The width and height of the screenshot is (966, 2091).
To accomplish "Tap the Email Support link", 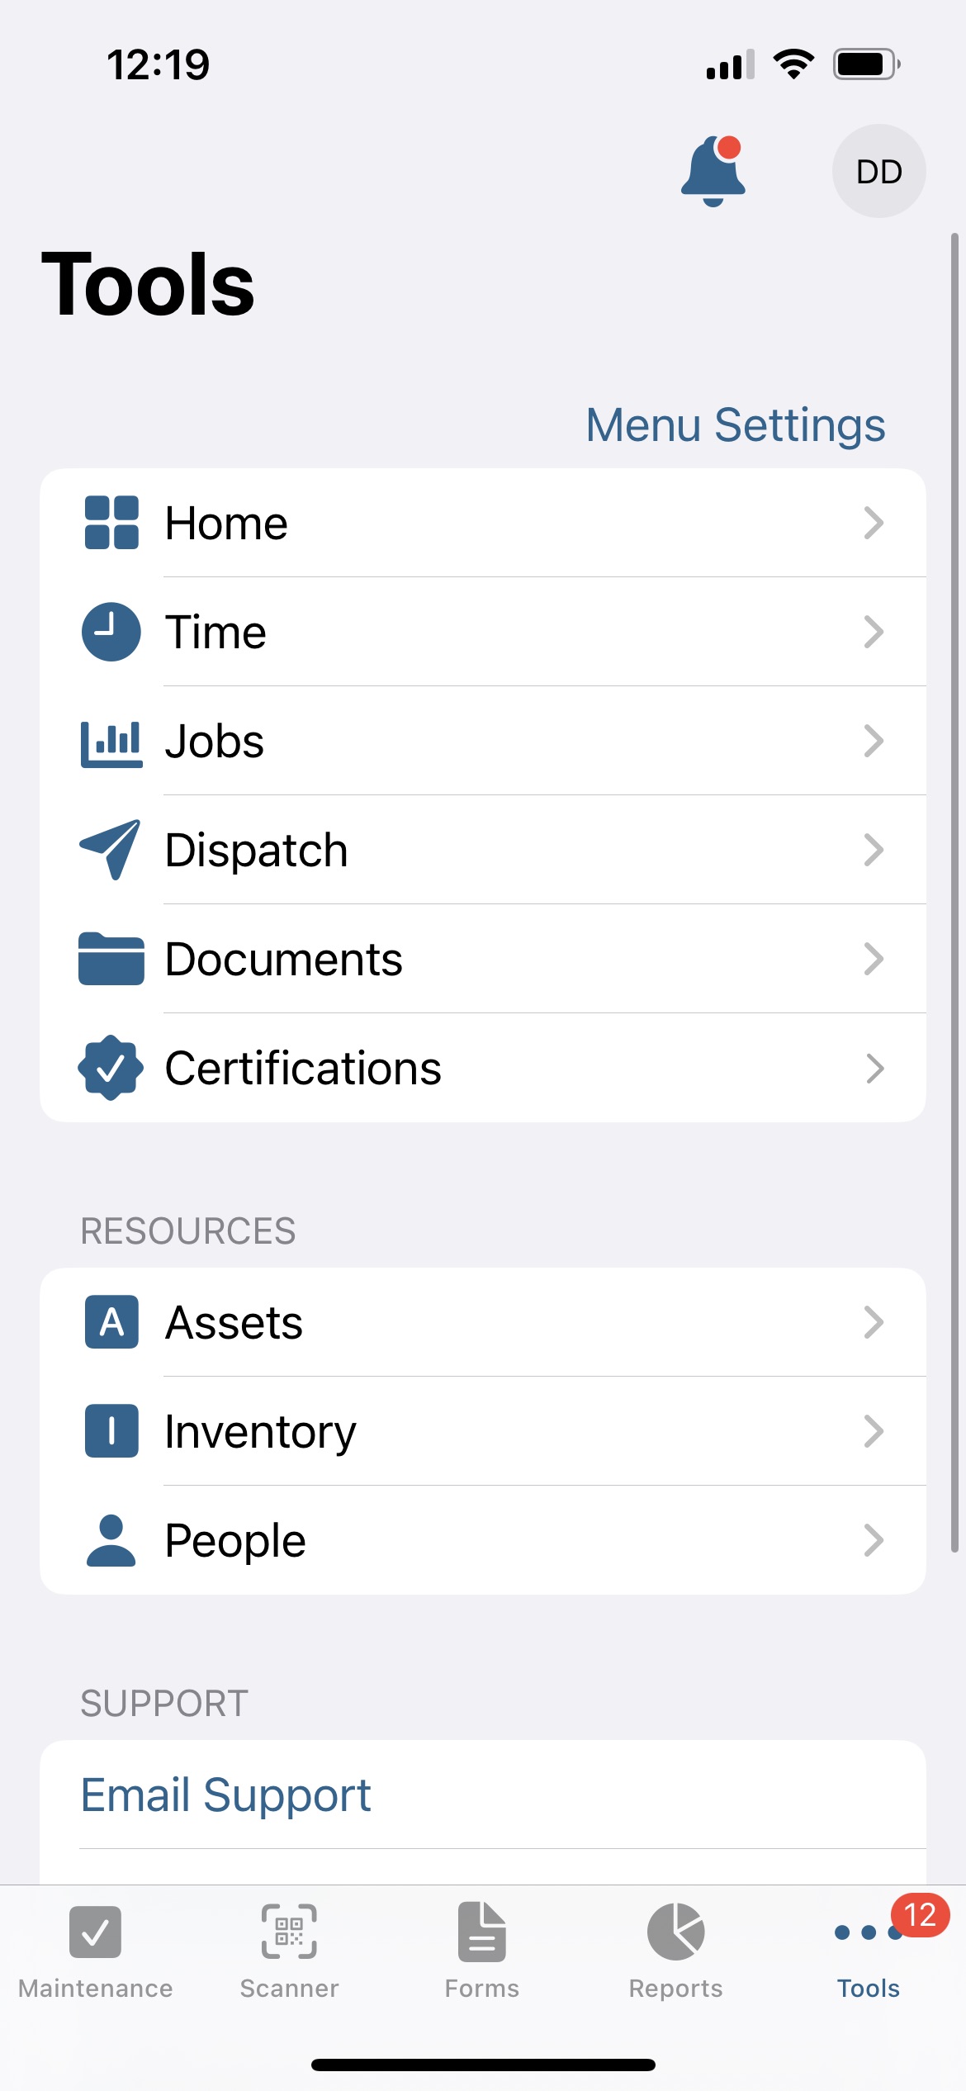I will [226, 1795].
